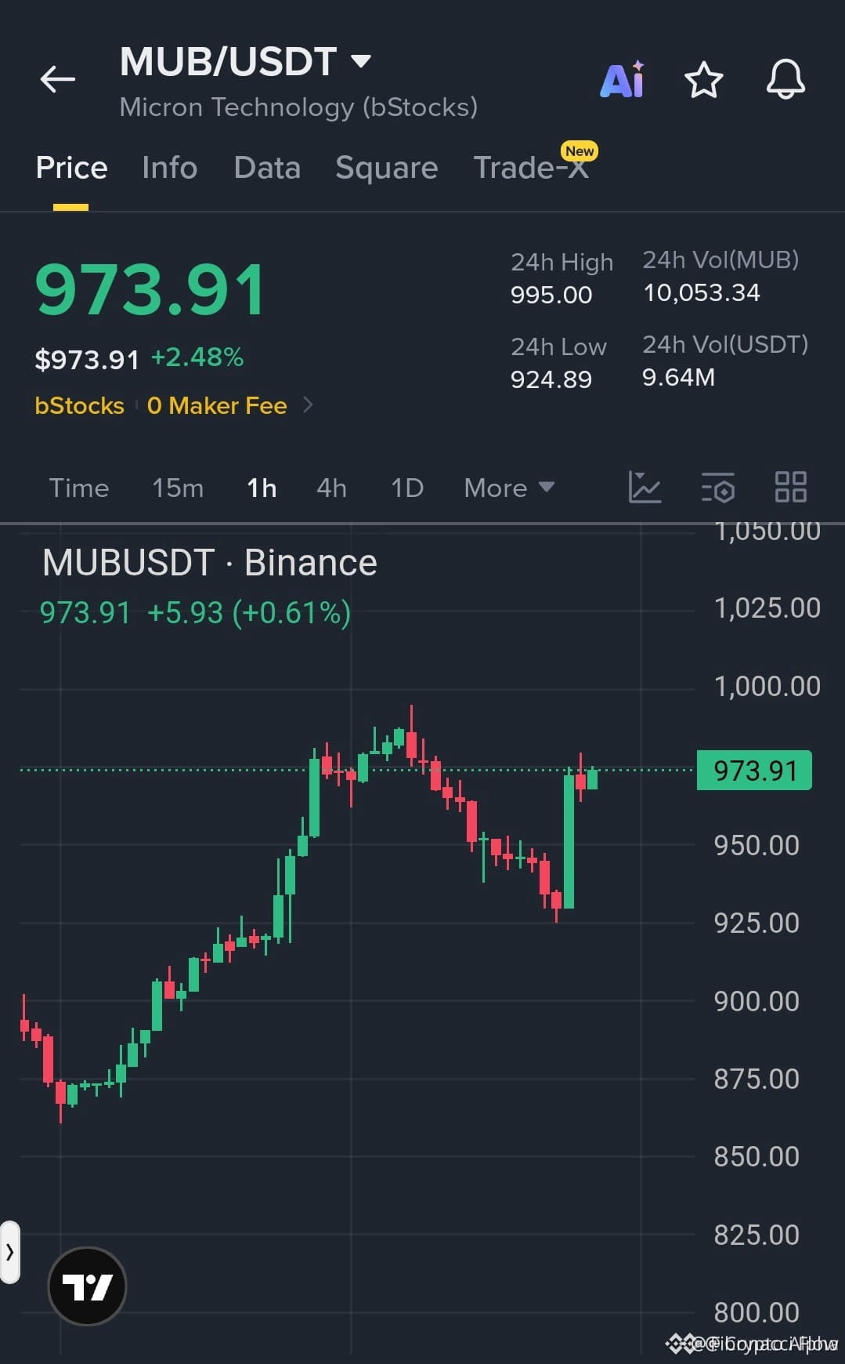
Task: Click the 850.00 price axis label
Action: coord(757,1156)
